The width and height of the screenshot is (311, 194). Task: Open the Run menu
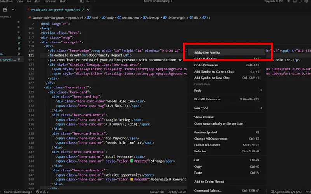[x=37, y=2]
